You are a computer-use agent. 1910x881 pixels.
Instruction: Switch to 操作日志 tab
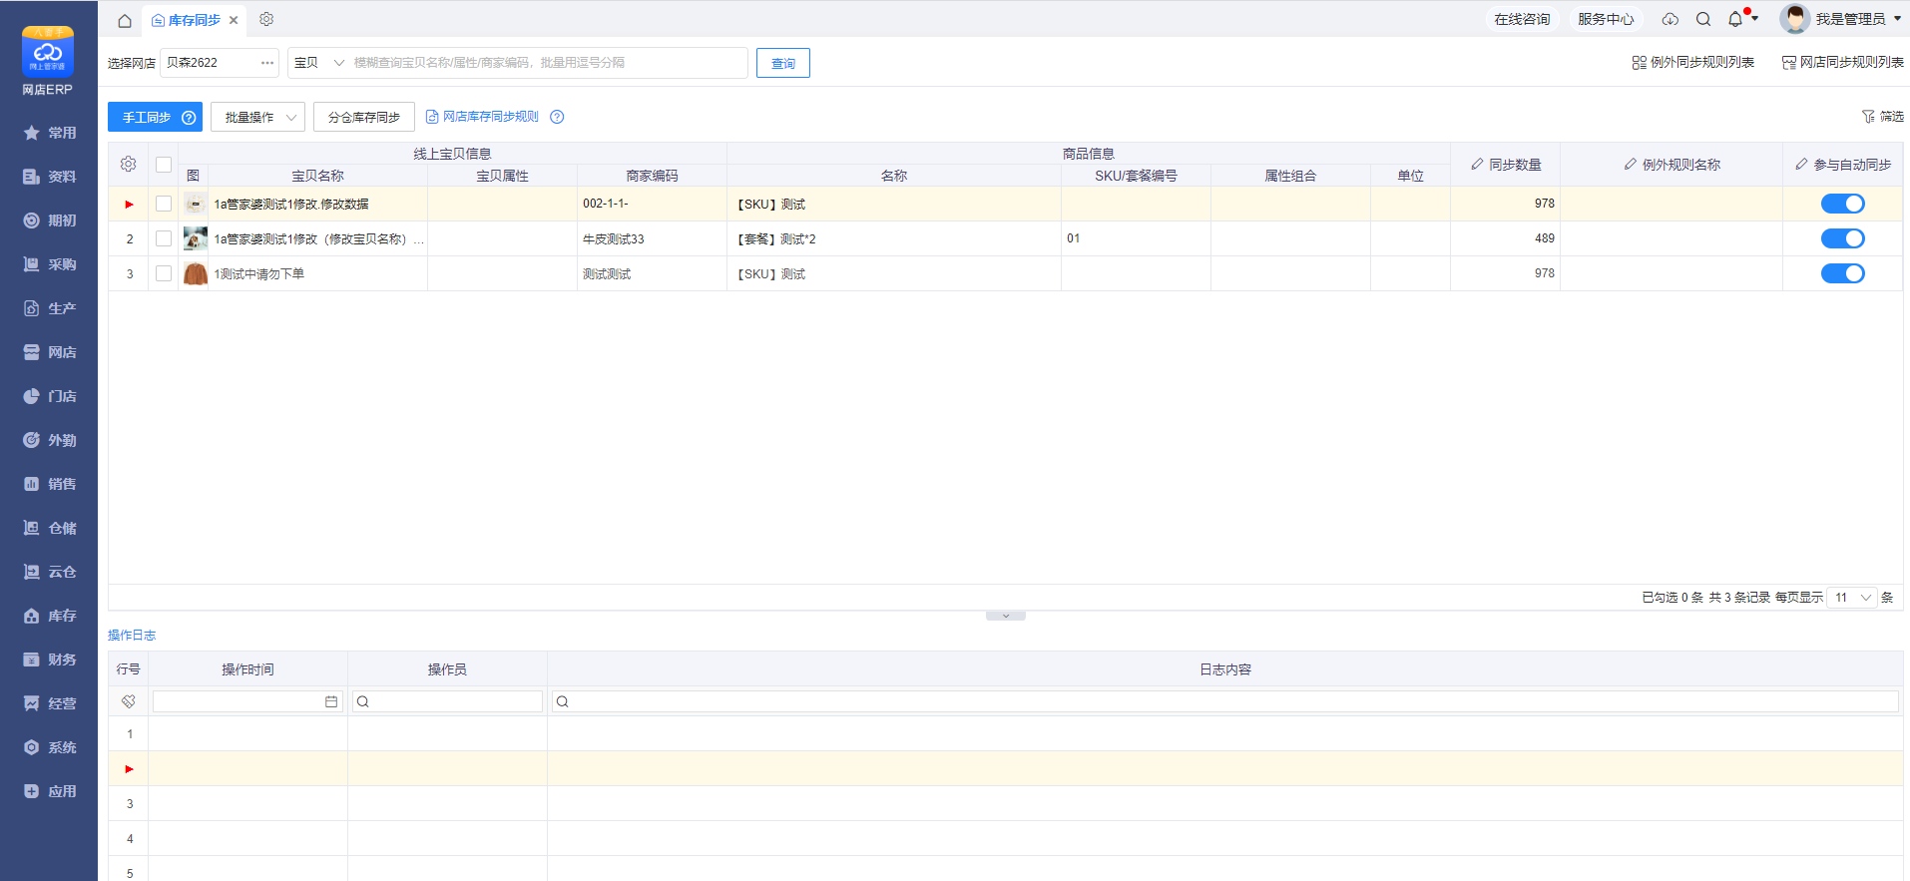pos(132,636)
